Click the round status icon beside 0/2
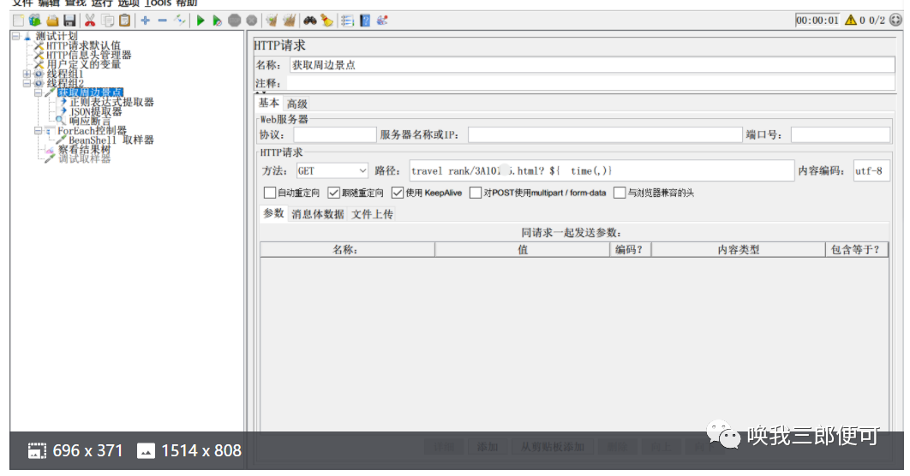This screenshot has width=910, height=476. (x=895, y=21)
